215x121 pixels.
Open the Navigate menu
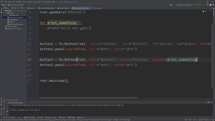click(x=19, y=2)
